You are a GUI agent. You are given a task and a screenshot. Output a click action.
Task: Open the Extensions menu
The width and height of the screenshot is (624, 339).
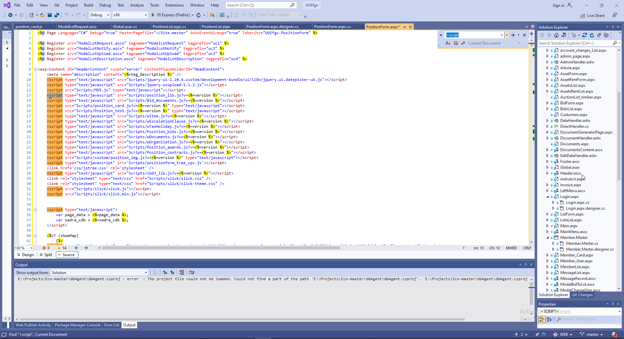point(174,5)
